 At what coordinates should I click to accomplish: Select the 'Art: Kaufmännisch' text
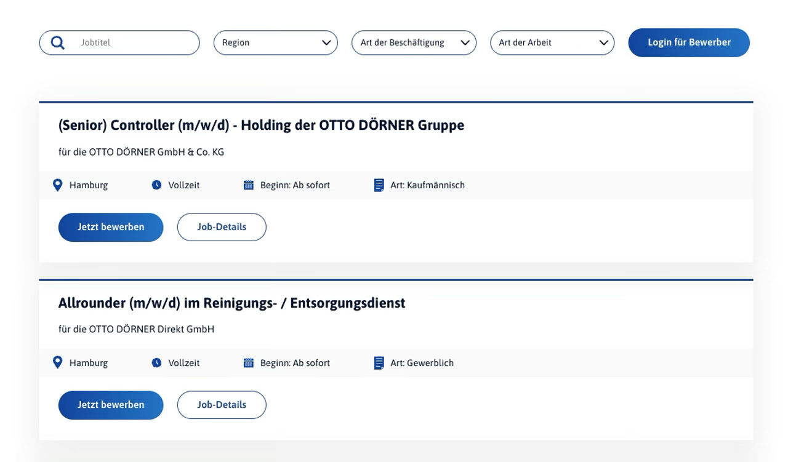tap(427, 185)
